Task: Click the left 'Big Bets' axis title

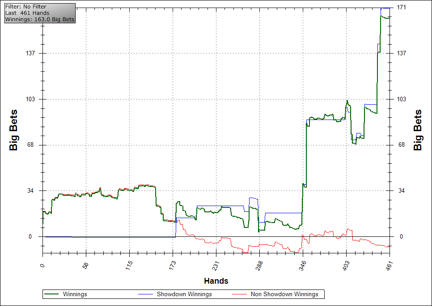Action: [x=13, y=130]
